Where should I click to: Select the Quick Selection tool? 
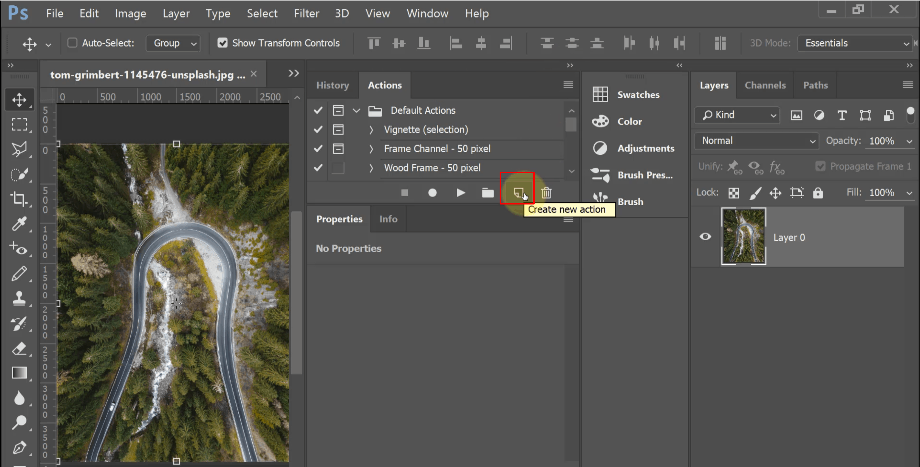[19, 175]
